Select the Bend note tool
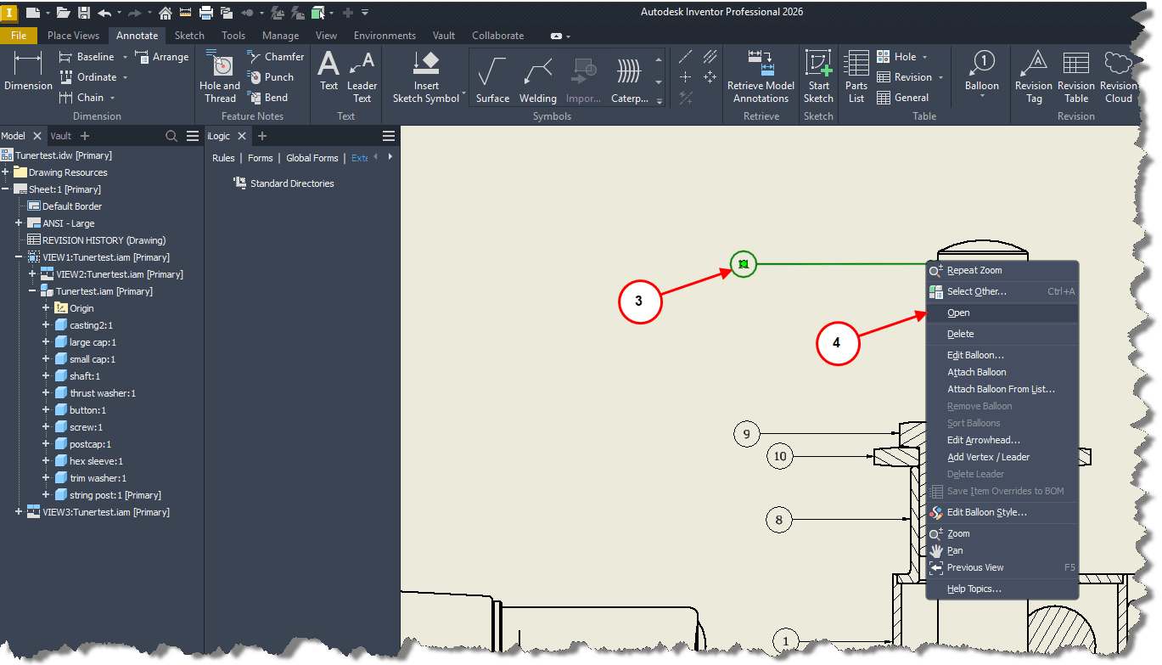Viewport: 1162px width, 665px height. (x=268, y=98)
